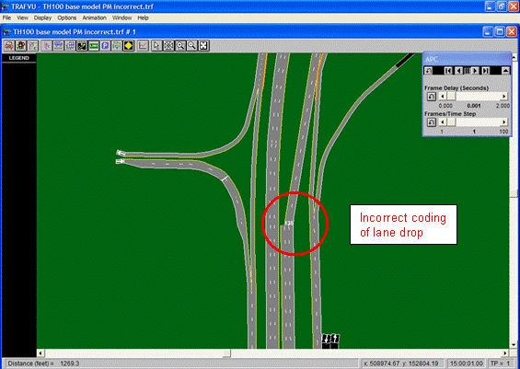The image size is (520, 369).
Task: Click the blue train front toolbar icon
Action: coord(70,46)
